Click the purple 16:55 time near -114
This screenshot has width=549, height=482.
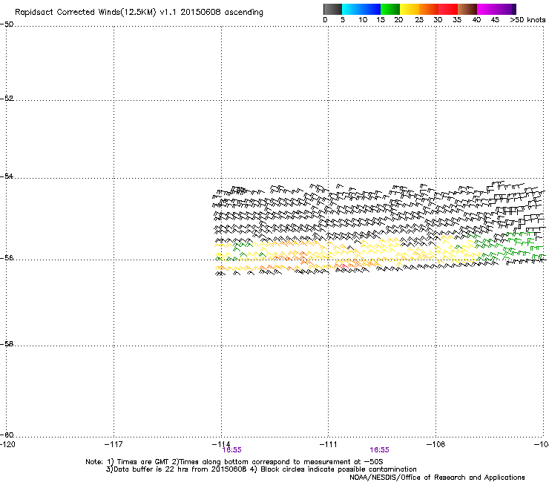point(232,450)
